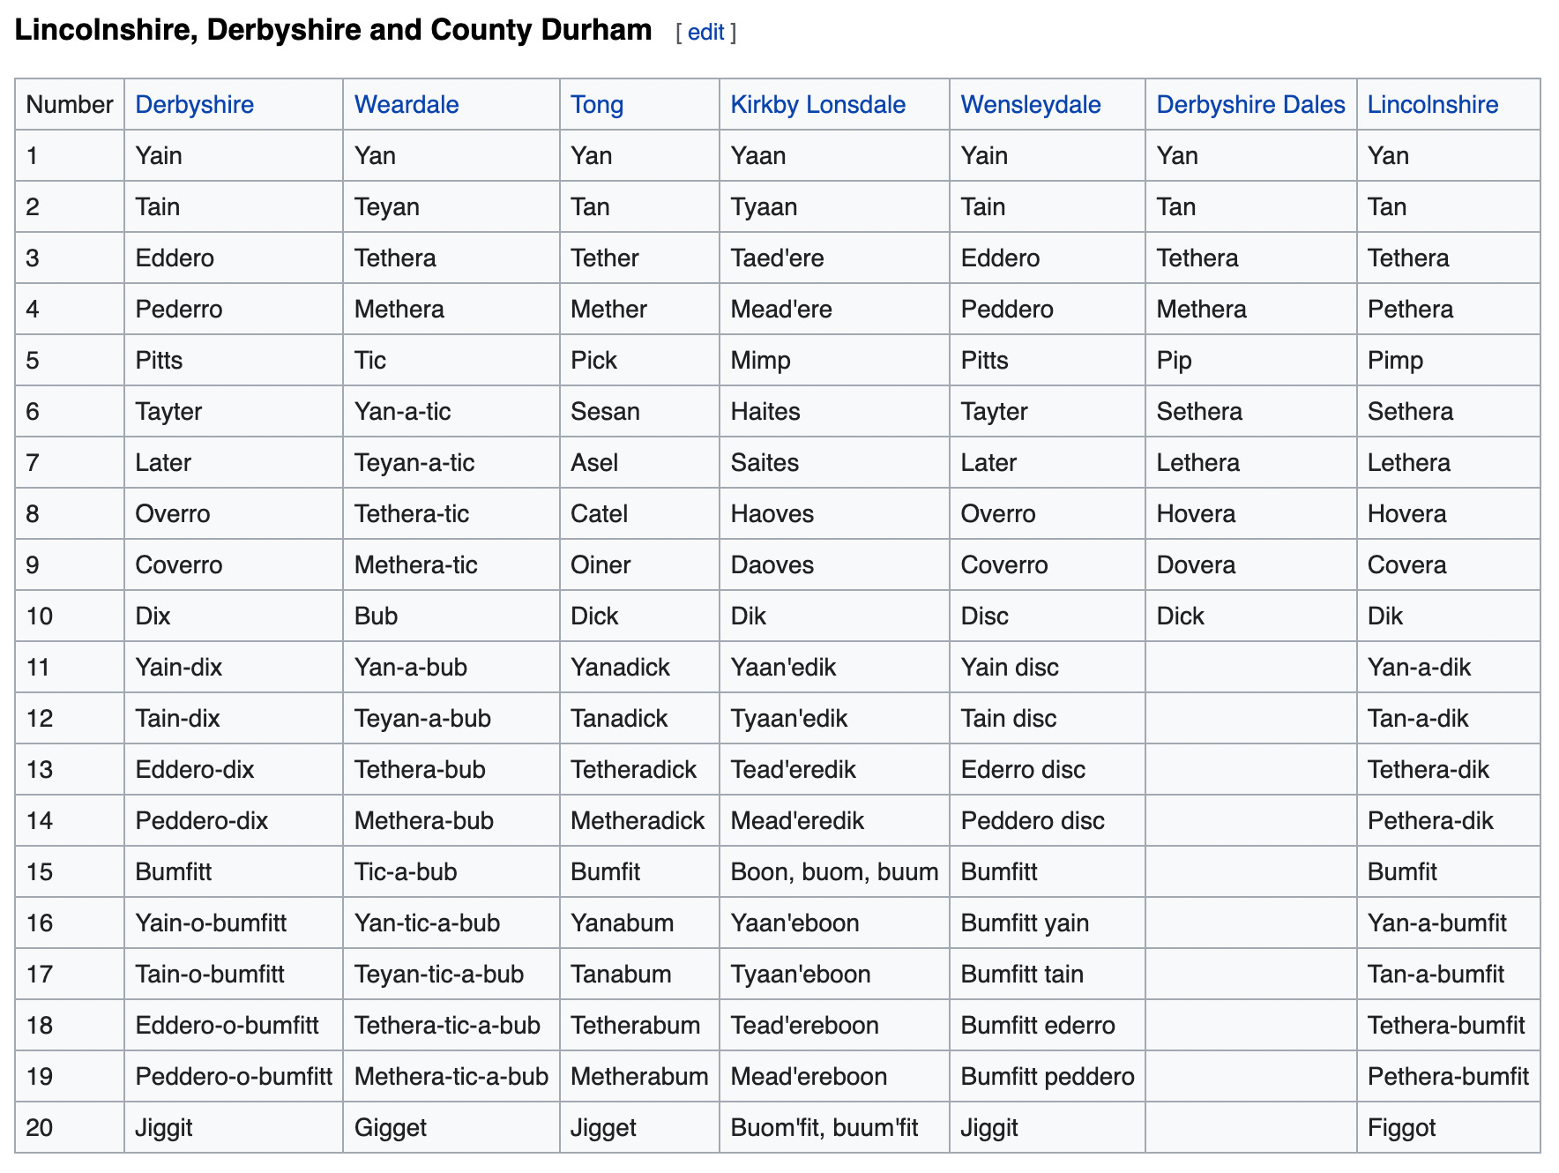Screen dimensions: 1559x1173
Task: Click the cell reading 'Taed'ere'
Action: (834, 258)
